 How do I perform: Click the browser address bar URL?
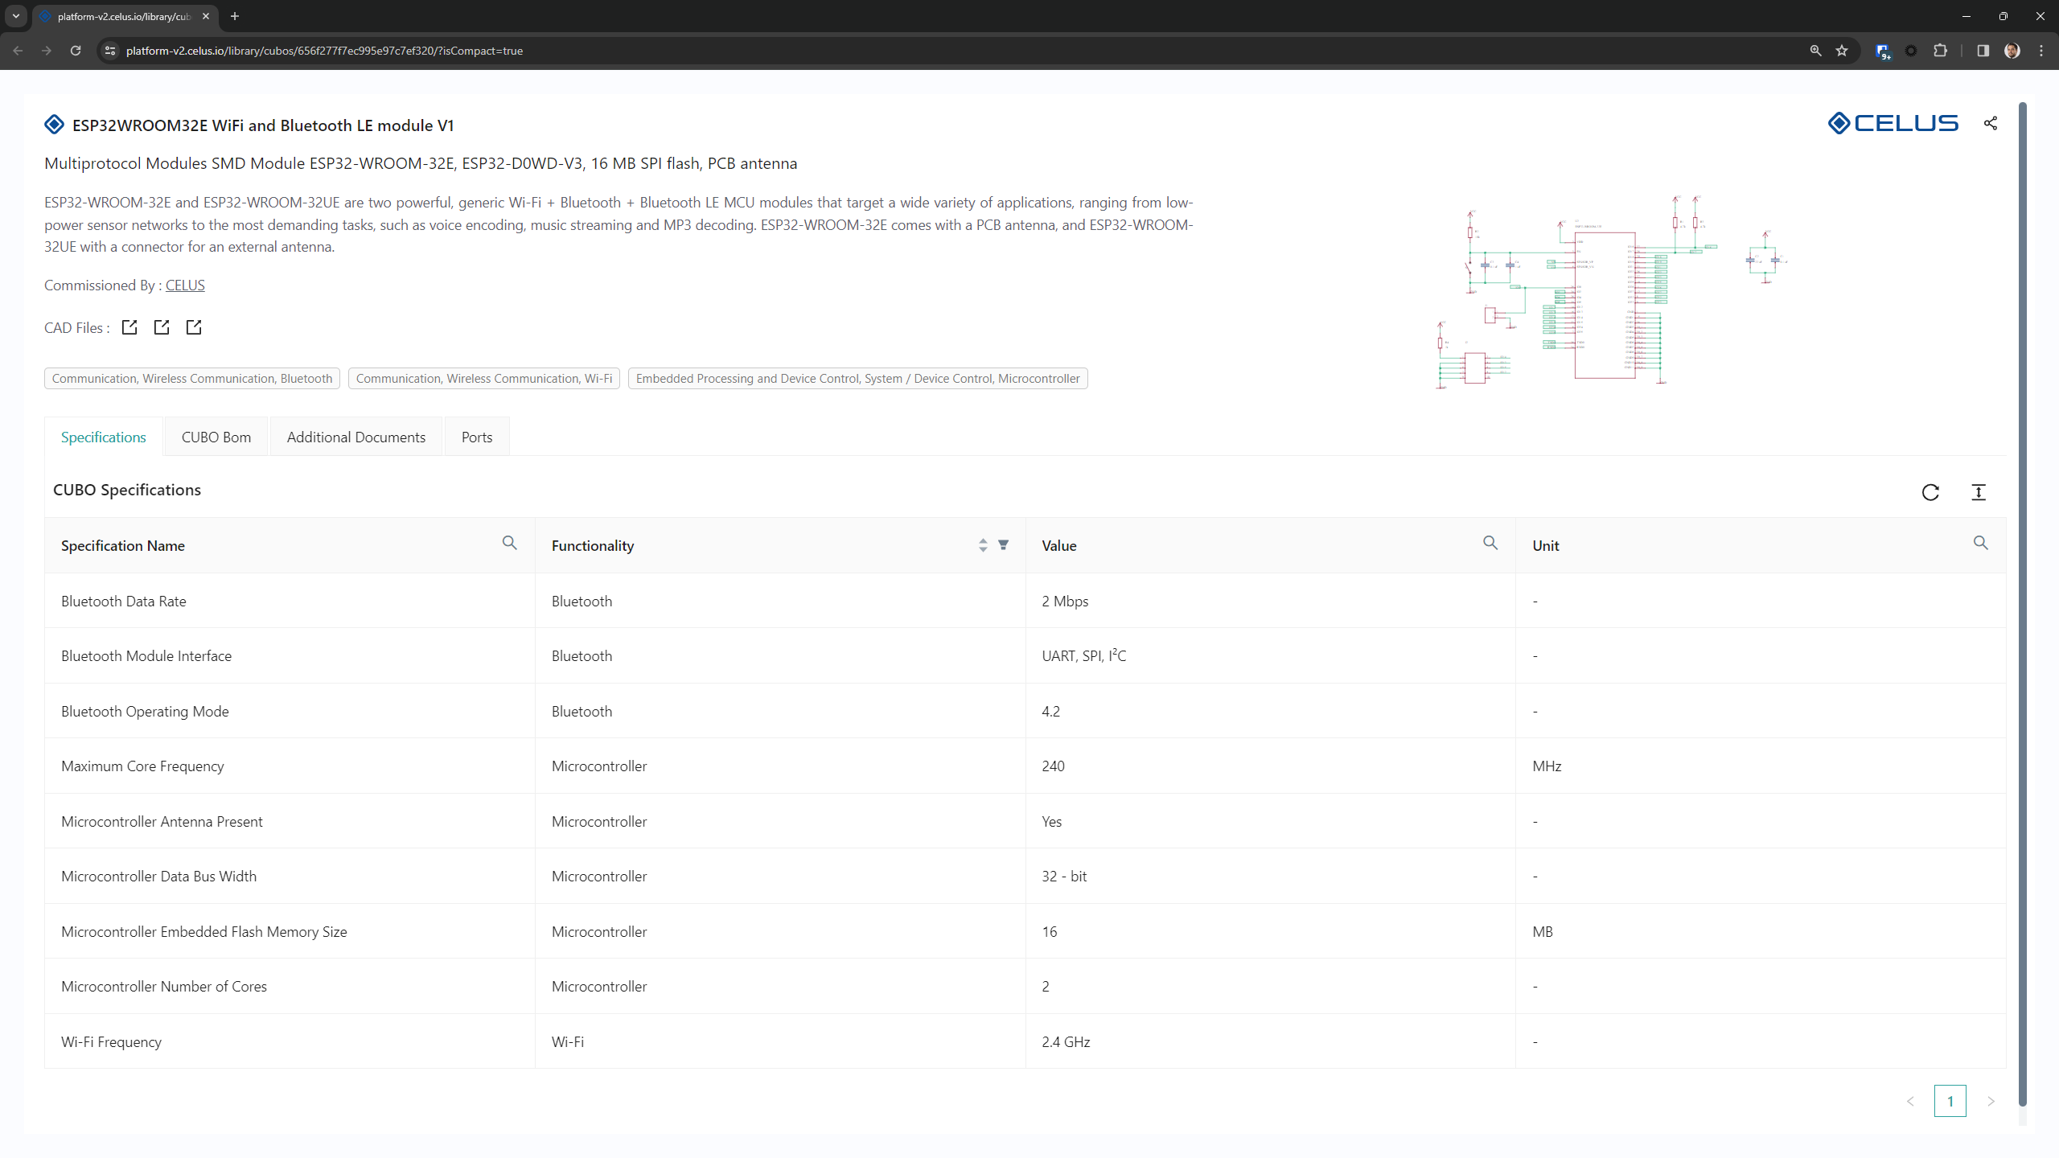324,51
